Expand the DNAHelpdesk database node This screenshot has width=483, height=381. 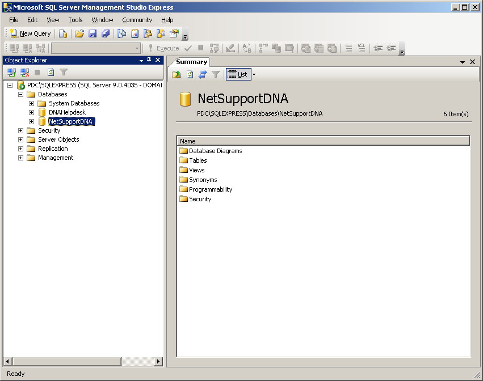click(x=31, y=112)
